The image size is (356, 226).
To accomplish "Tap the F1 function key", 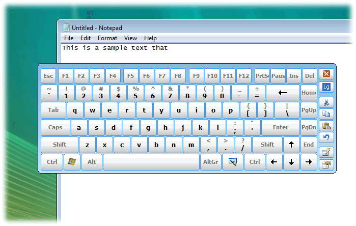I will [65, 76].
